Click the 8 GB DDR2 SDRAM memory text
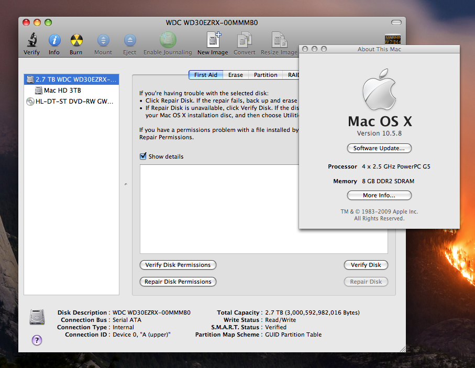This screenshot has height=368, width=475. [x=388, y=181]
